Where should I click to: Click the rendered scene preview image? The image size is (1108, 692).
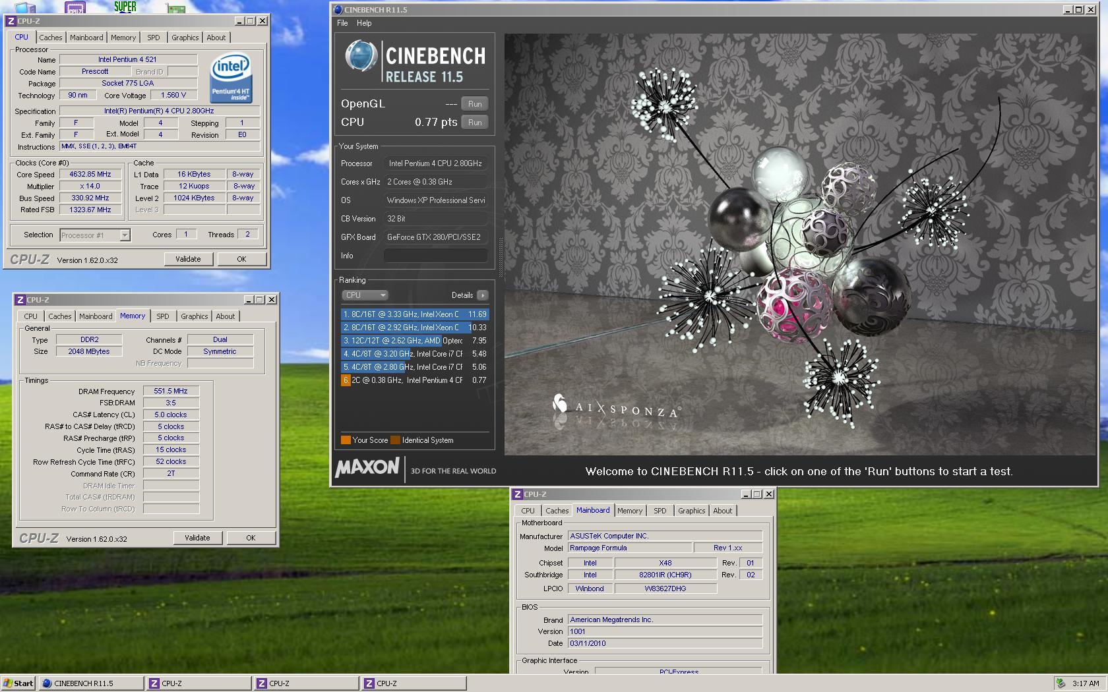coord(800,244)
